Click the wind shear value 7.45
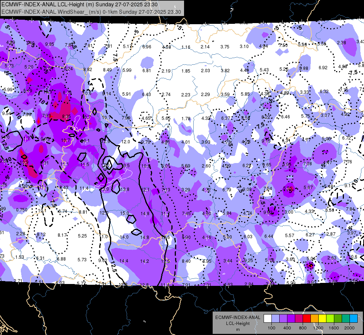This screenshot has height=335, width=364. [186, 213]
